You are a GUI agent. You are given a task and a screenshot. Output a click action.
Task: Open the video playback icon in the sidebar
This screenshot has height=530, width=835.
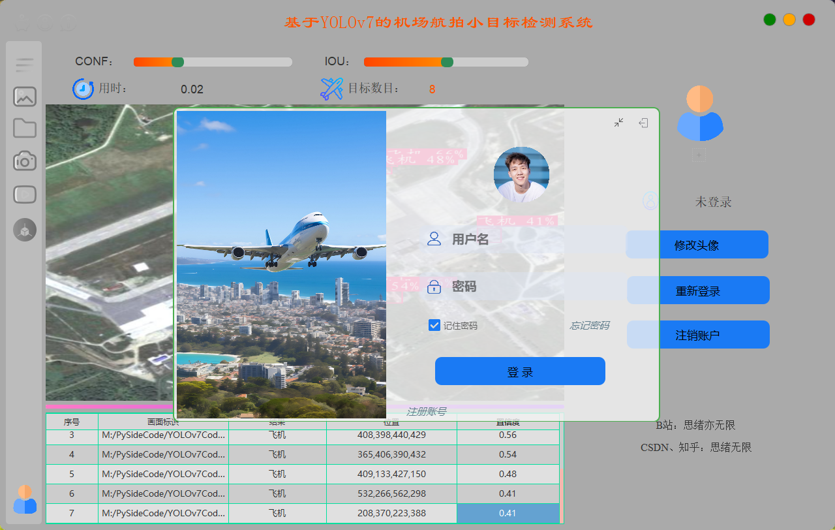coord(25,195)
